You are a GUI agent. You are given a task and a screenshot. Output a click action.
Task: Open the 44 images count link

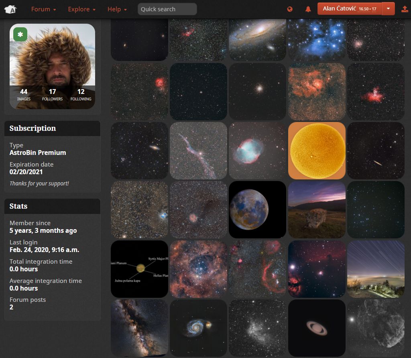point(24,95)
